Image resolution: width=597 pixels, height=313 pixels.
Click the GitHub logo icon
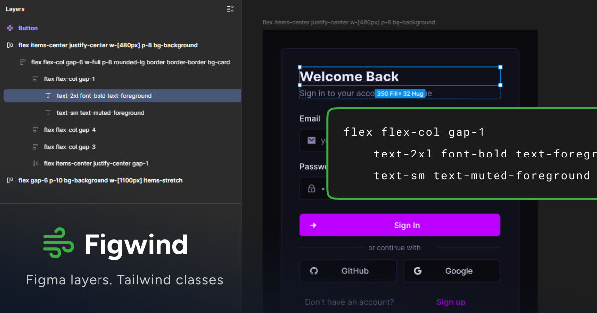[x=314, y=271]
